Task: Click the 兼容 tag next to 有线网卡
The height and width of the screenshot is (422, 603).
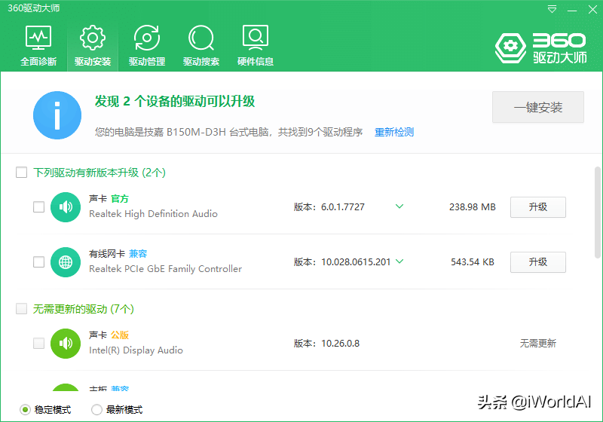Action: pyautogui.click(x=138, y=254)
